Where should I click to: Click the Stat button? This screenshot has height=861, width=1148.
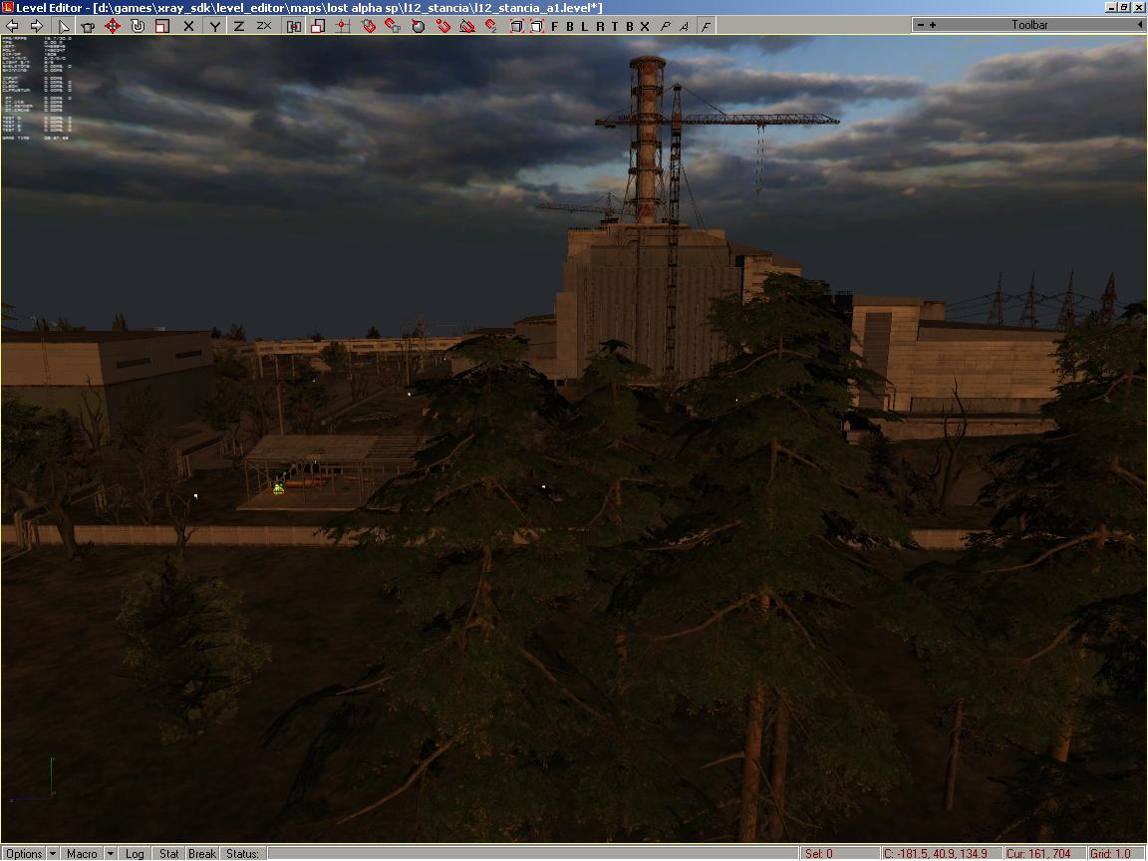click(169, 854)
